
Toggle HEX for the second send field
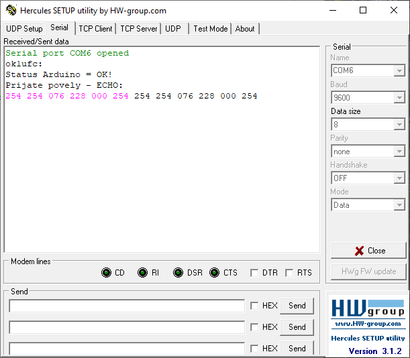pyautogui.click(x=254, y=327)
